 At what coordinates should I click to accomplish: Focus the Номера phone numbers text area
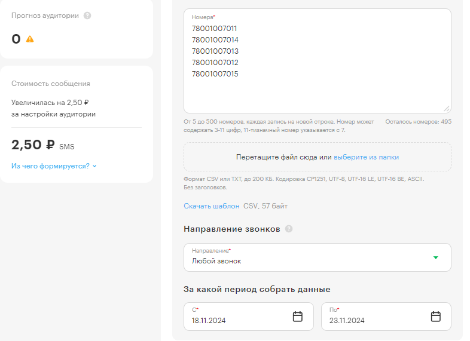317,93
